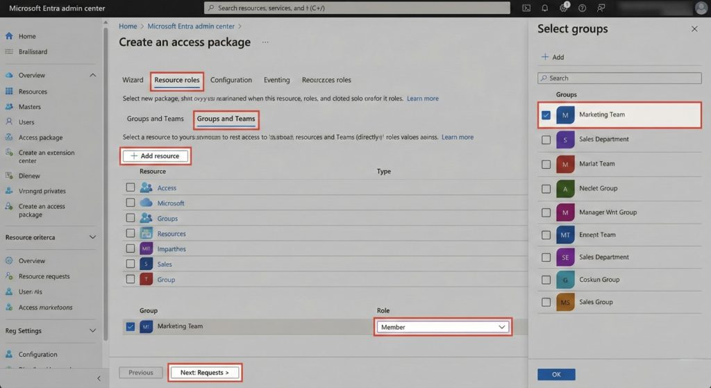Check the Neclet Group checkbox
The height and width of the screenshot is (388, 711).
tap(546, 188)
